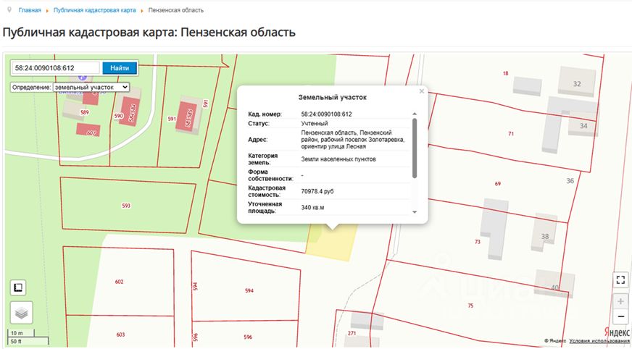Click building number 38 on the map
This screenshot has width=632, height=349.
click(x=545, y=237)
